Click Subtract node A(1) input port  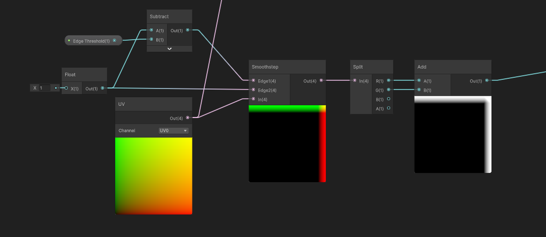[151, 30]
